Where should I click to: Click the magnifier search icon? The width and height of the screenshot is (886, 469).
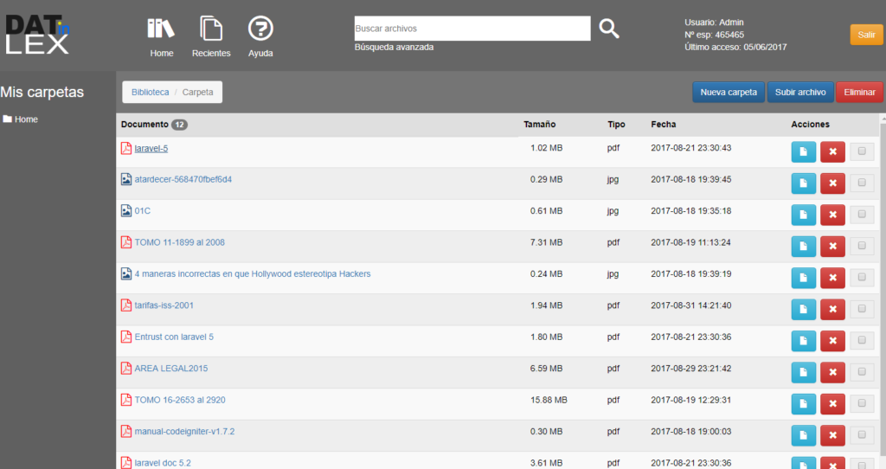pyautogui.click(x=609, y=29)
